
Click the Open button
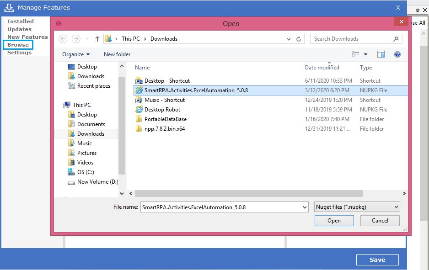[x=334, y=221]
